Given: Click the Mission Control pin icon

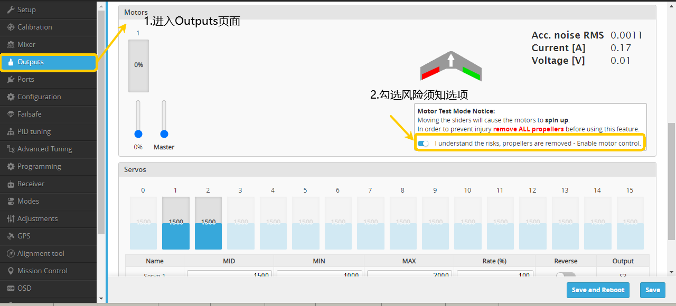Looking at the screenshot, I should coord(11,271).
